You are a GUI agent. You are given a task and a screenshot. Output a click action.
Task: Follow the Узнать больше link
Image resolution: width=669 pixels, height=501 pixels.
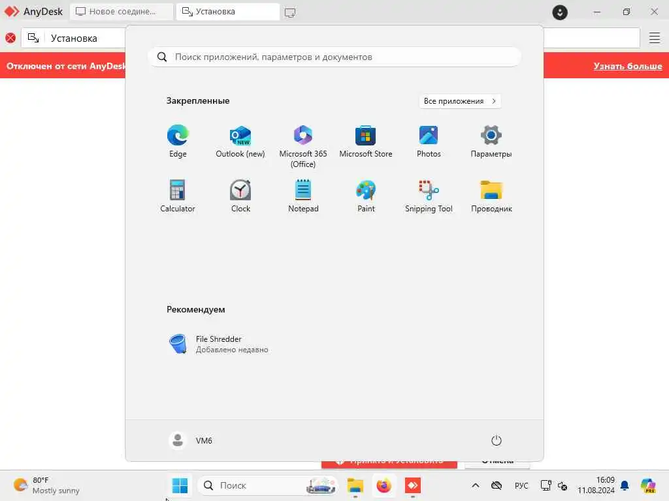628,66
